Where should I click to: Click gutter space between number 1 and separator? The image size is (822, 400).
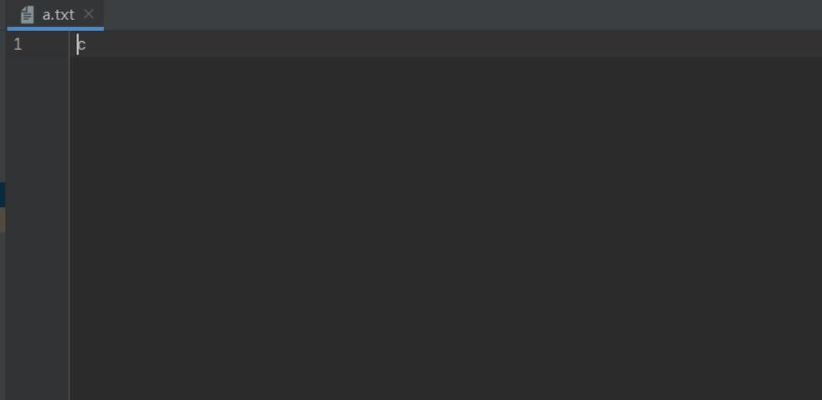click(x=45, y=44)
